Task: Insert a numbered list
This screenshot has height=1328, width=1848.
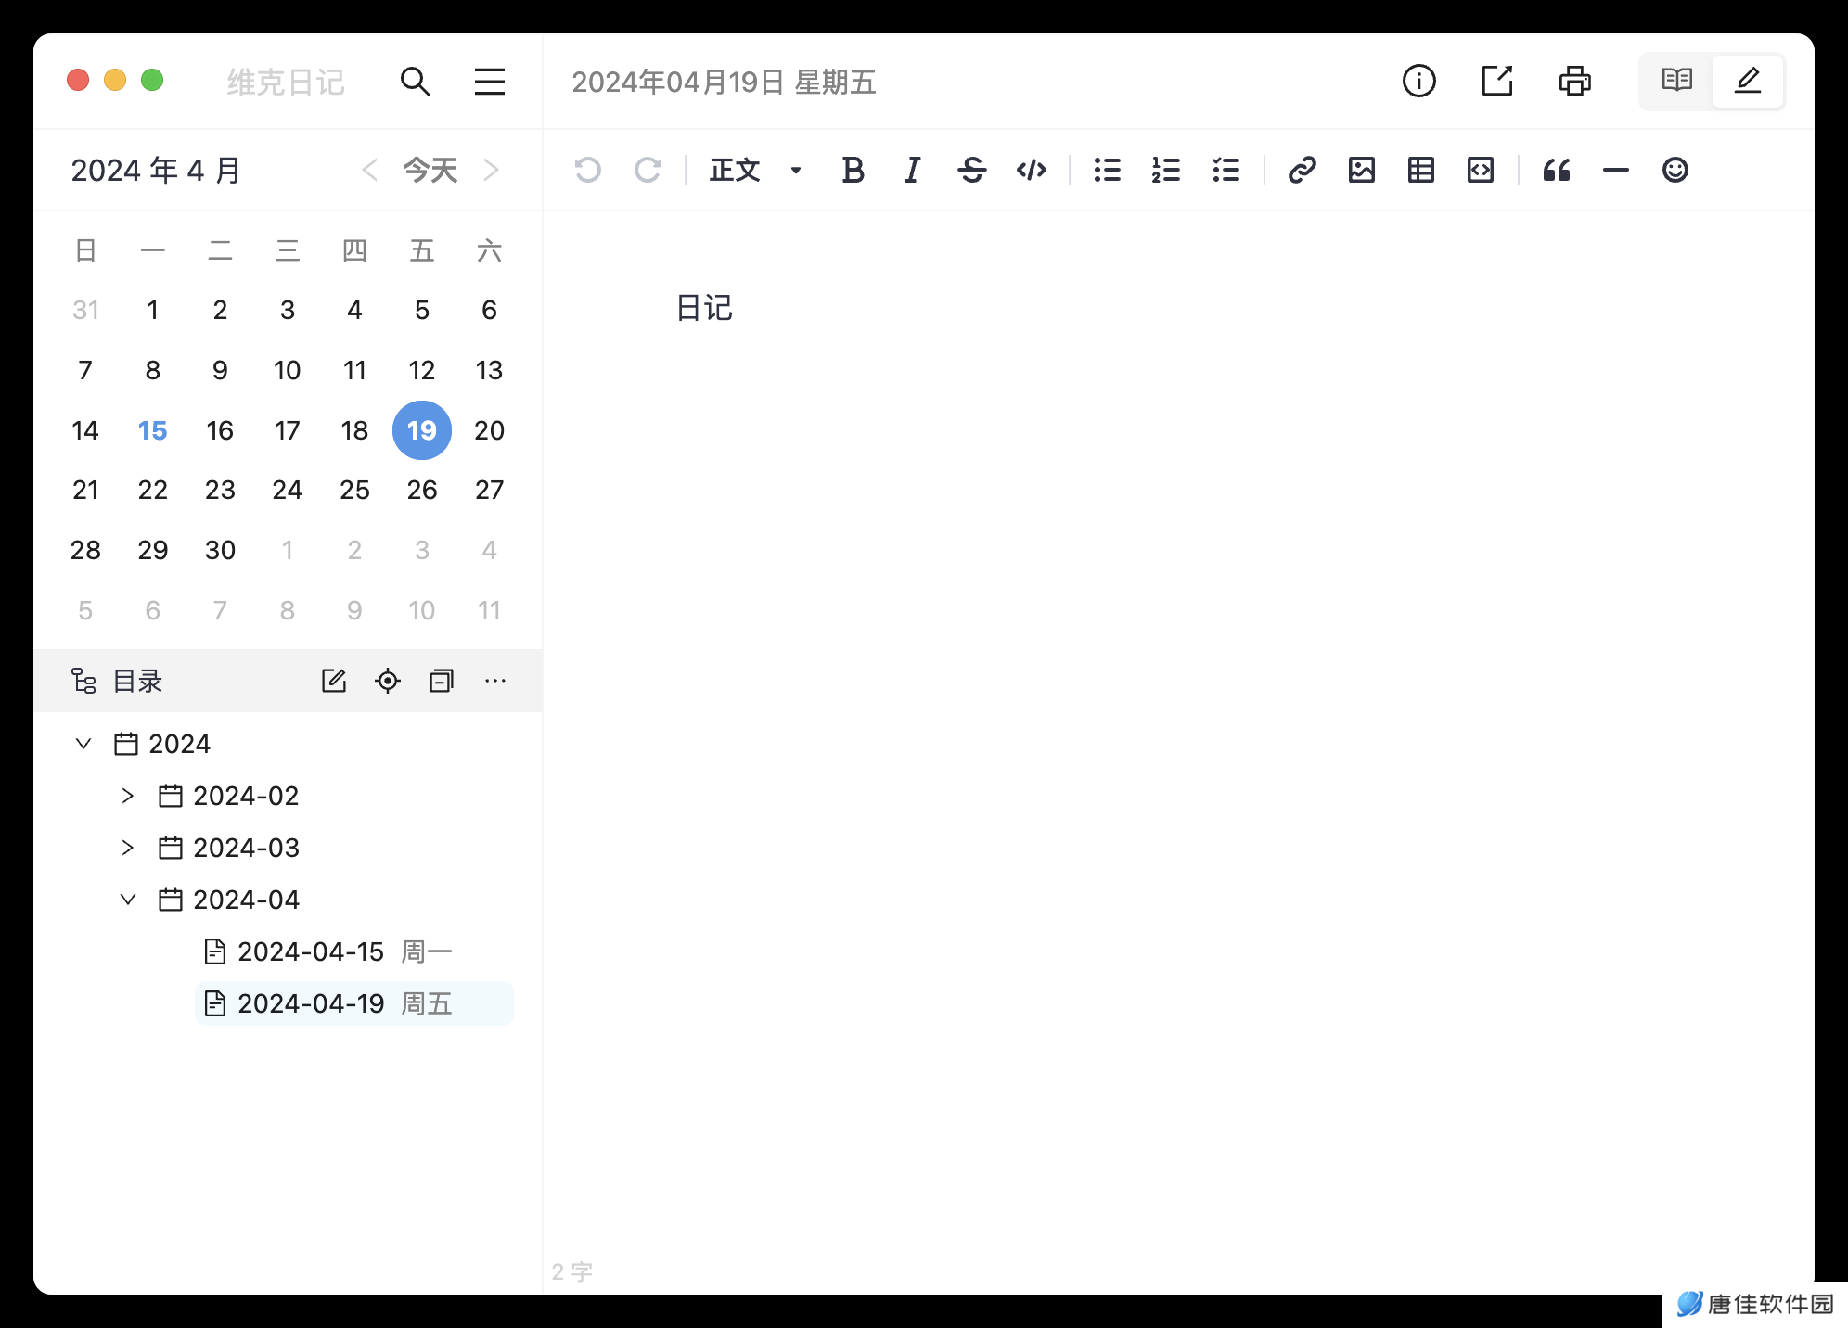Action: (x=1167, y=170)
